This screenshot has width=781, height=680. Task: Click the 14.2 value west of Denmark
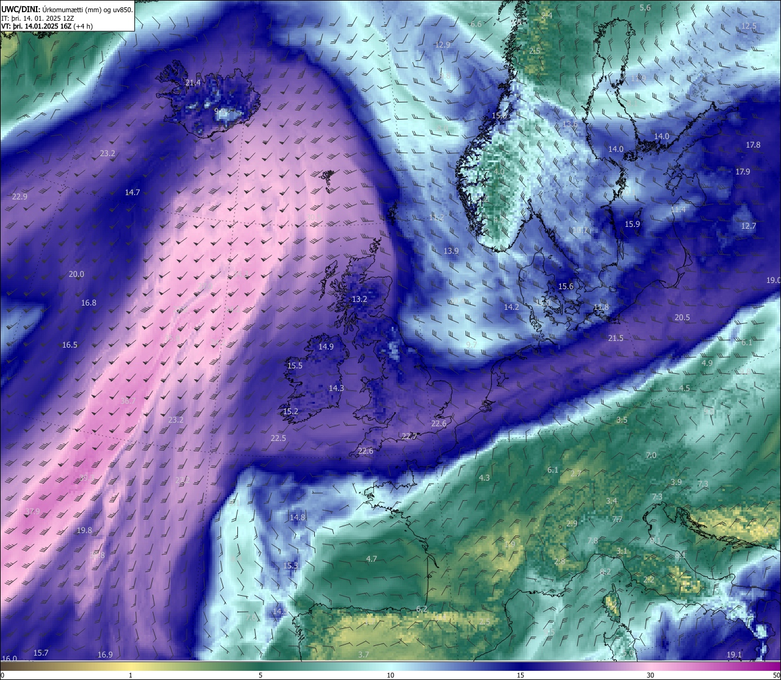[x=511, y=307]
